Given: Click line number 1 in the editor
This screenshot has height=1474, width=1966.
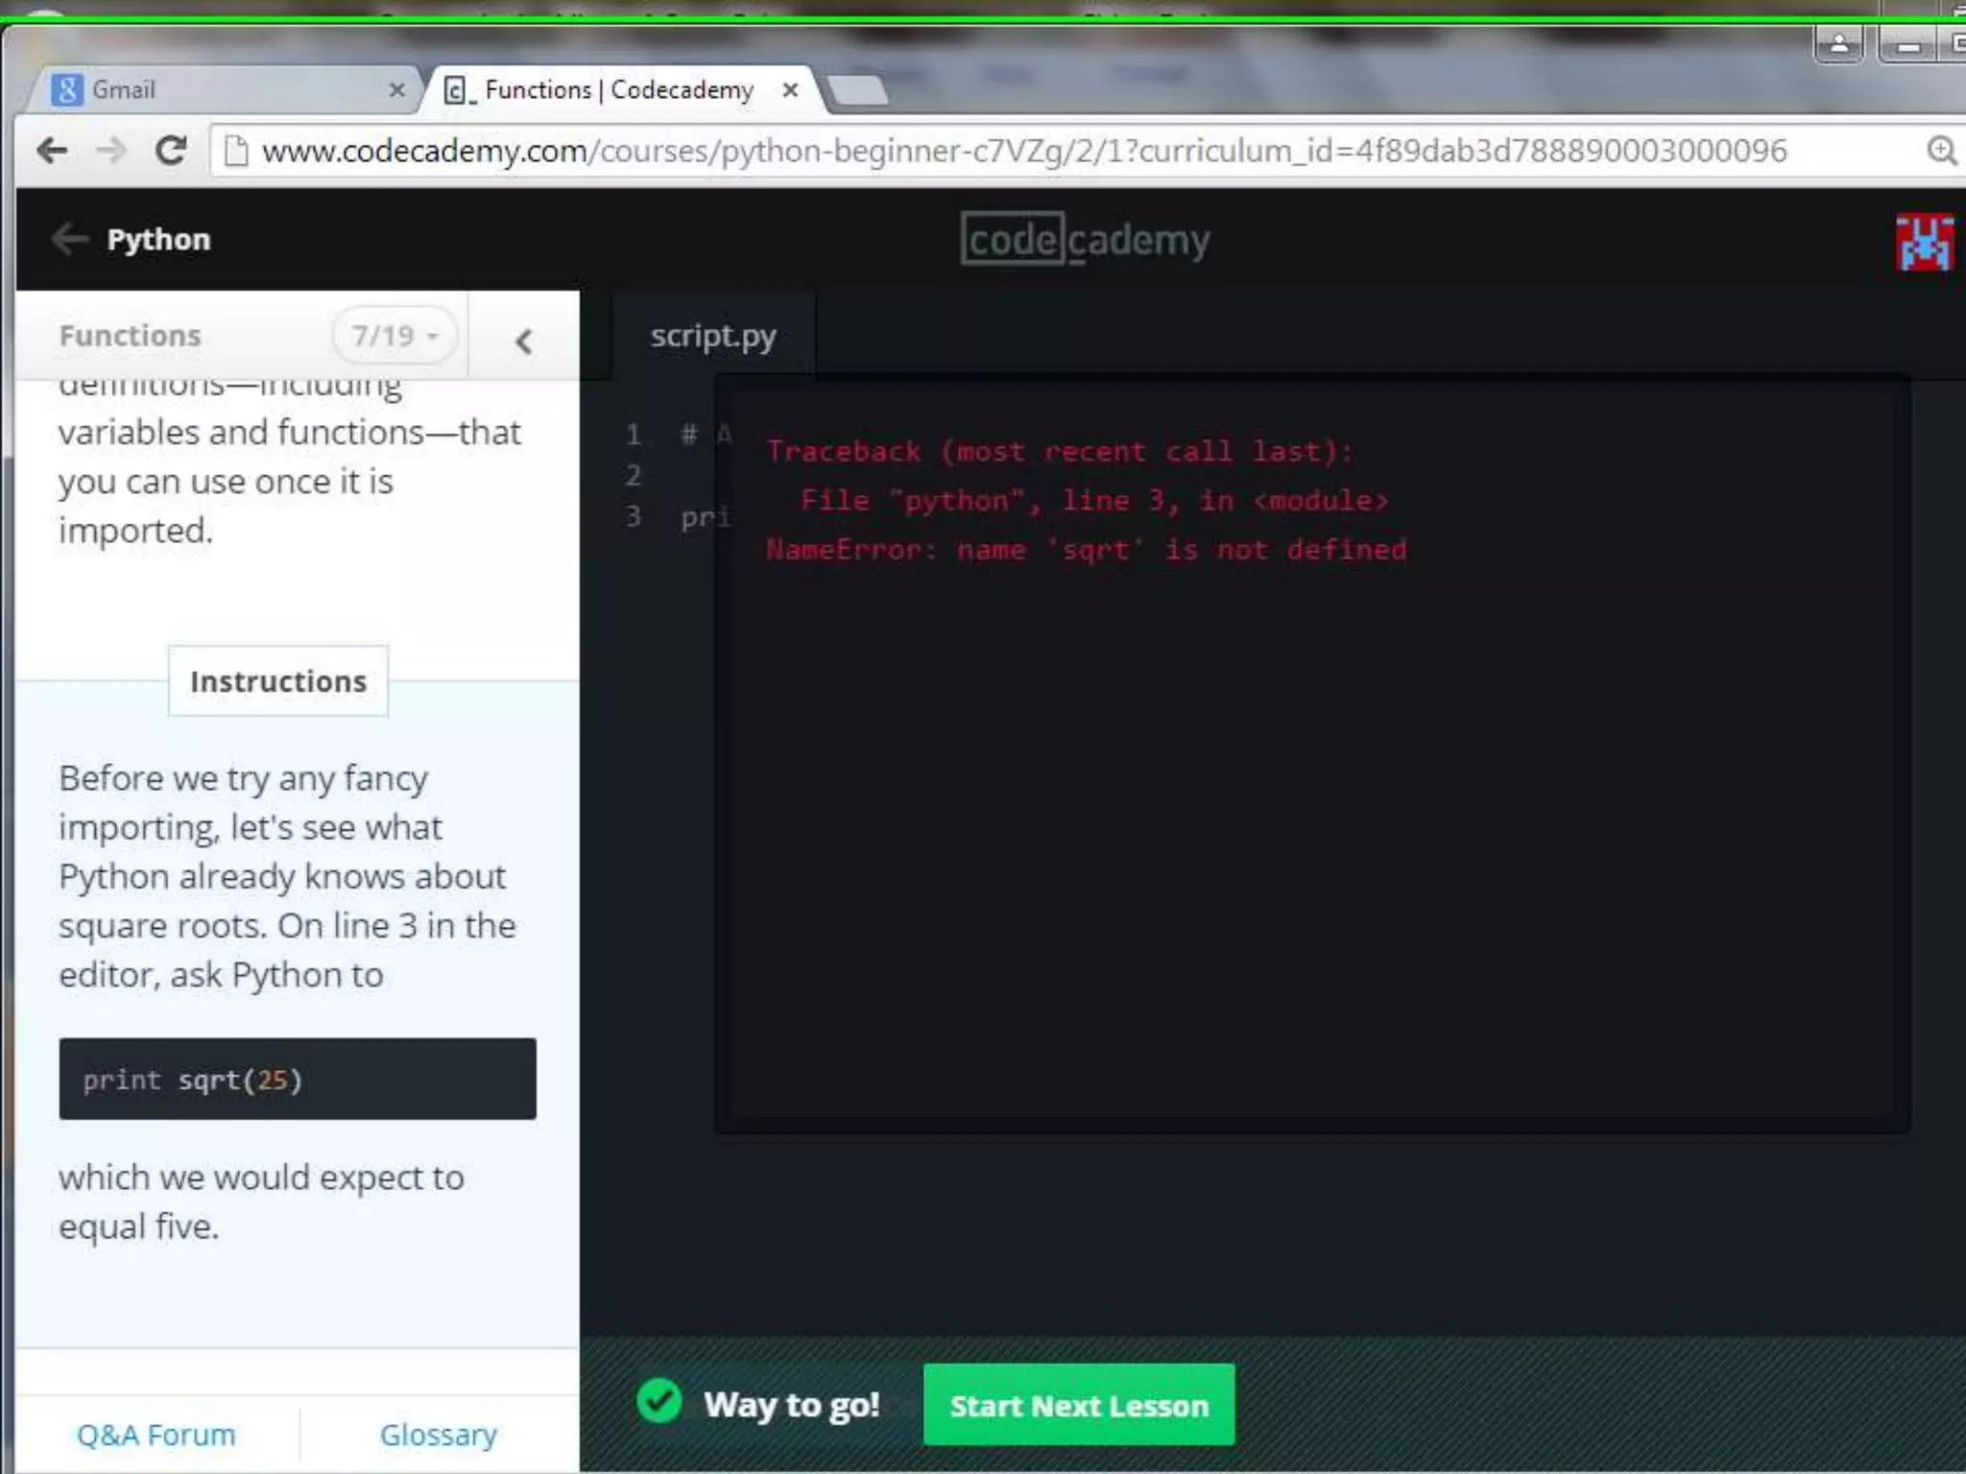Looking at the screenshot, I should click(633, 435).
